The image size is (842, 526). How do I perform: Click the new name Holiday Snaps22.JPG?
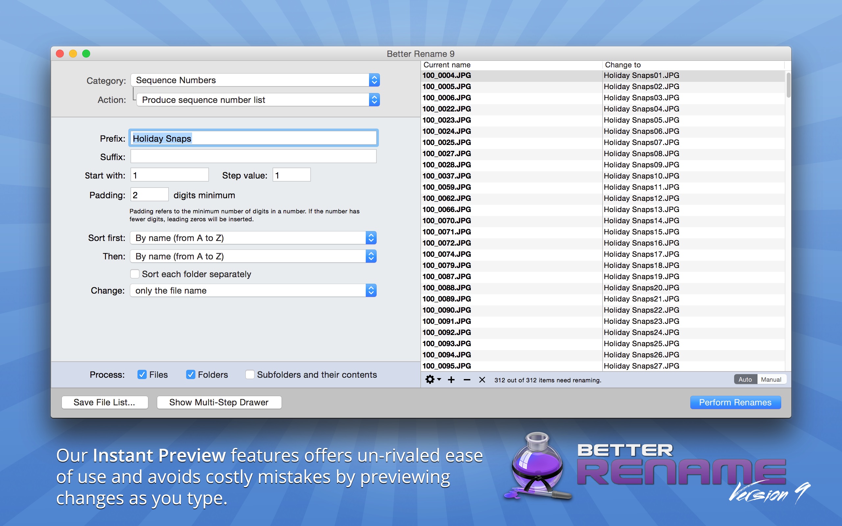click(x=641, y=310)
